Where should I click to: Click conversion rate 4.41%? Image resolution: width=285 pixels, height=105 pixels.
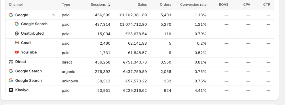(200, 90)
